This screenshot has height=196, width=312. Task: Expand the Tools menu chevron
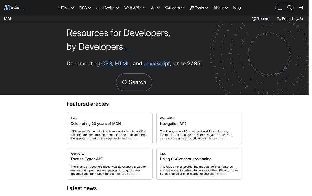pyautogui.click(x=207, y=8)
